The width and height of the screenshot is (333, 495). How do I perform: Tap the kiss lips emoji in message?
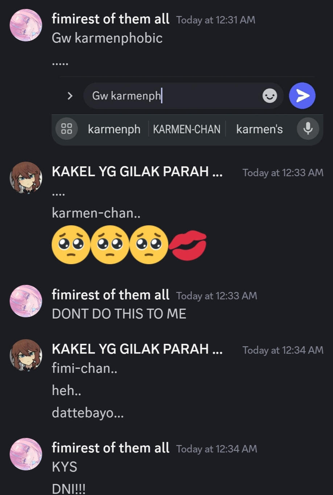pyautogui.click(x=188, y=245)
